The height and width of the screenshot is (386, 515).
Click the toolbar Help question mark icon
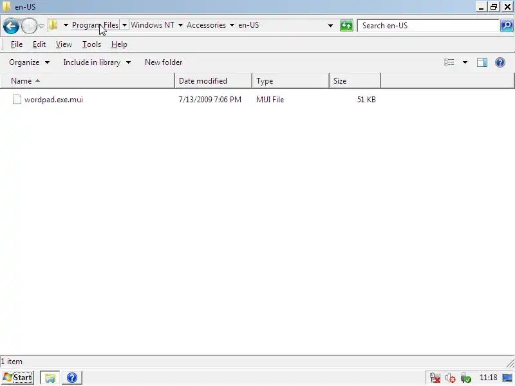click(x=500, y=62)
